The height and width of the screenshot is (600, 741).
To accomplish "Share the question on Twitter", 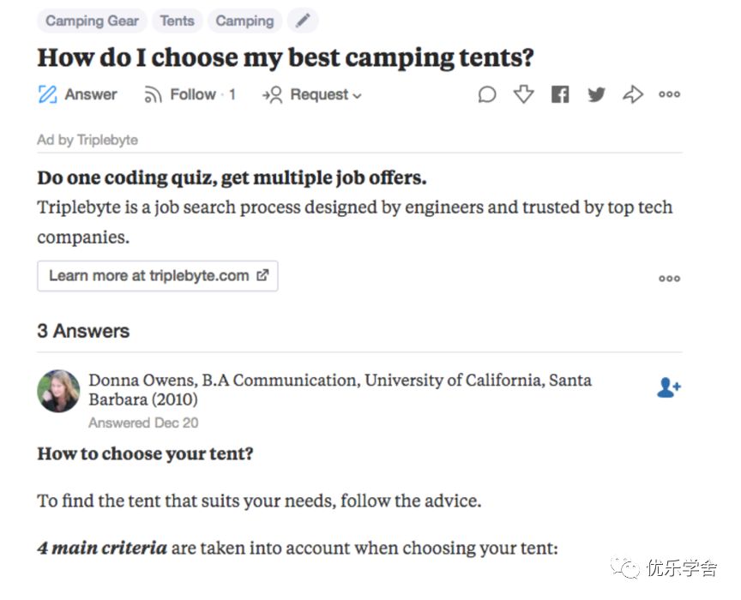I will click(596, 95).
